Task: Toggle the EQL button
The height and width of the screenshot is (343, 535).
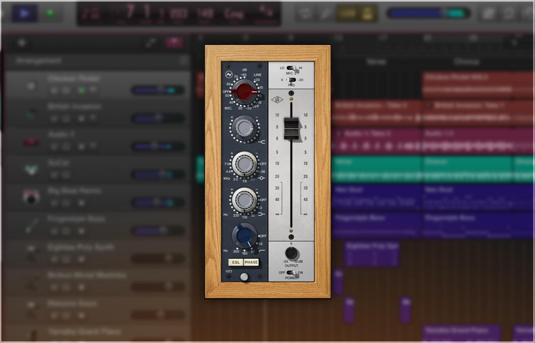Action: click(x=236, y=262)
